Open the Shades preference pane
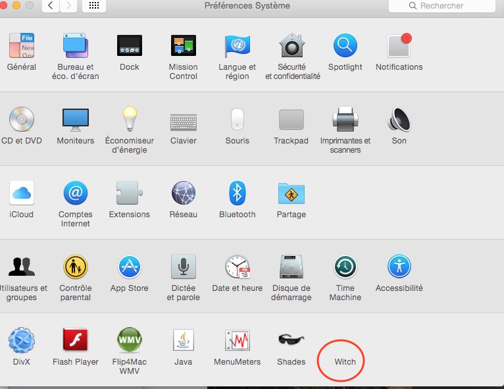The height and width of the screenshot is (389, 504). pyautogui.click(x=291, y=341)
